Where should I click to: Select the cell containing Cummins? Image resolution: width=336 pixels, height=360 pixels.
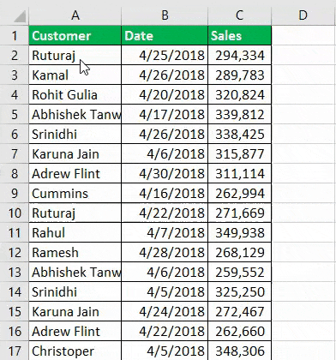75,194
